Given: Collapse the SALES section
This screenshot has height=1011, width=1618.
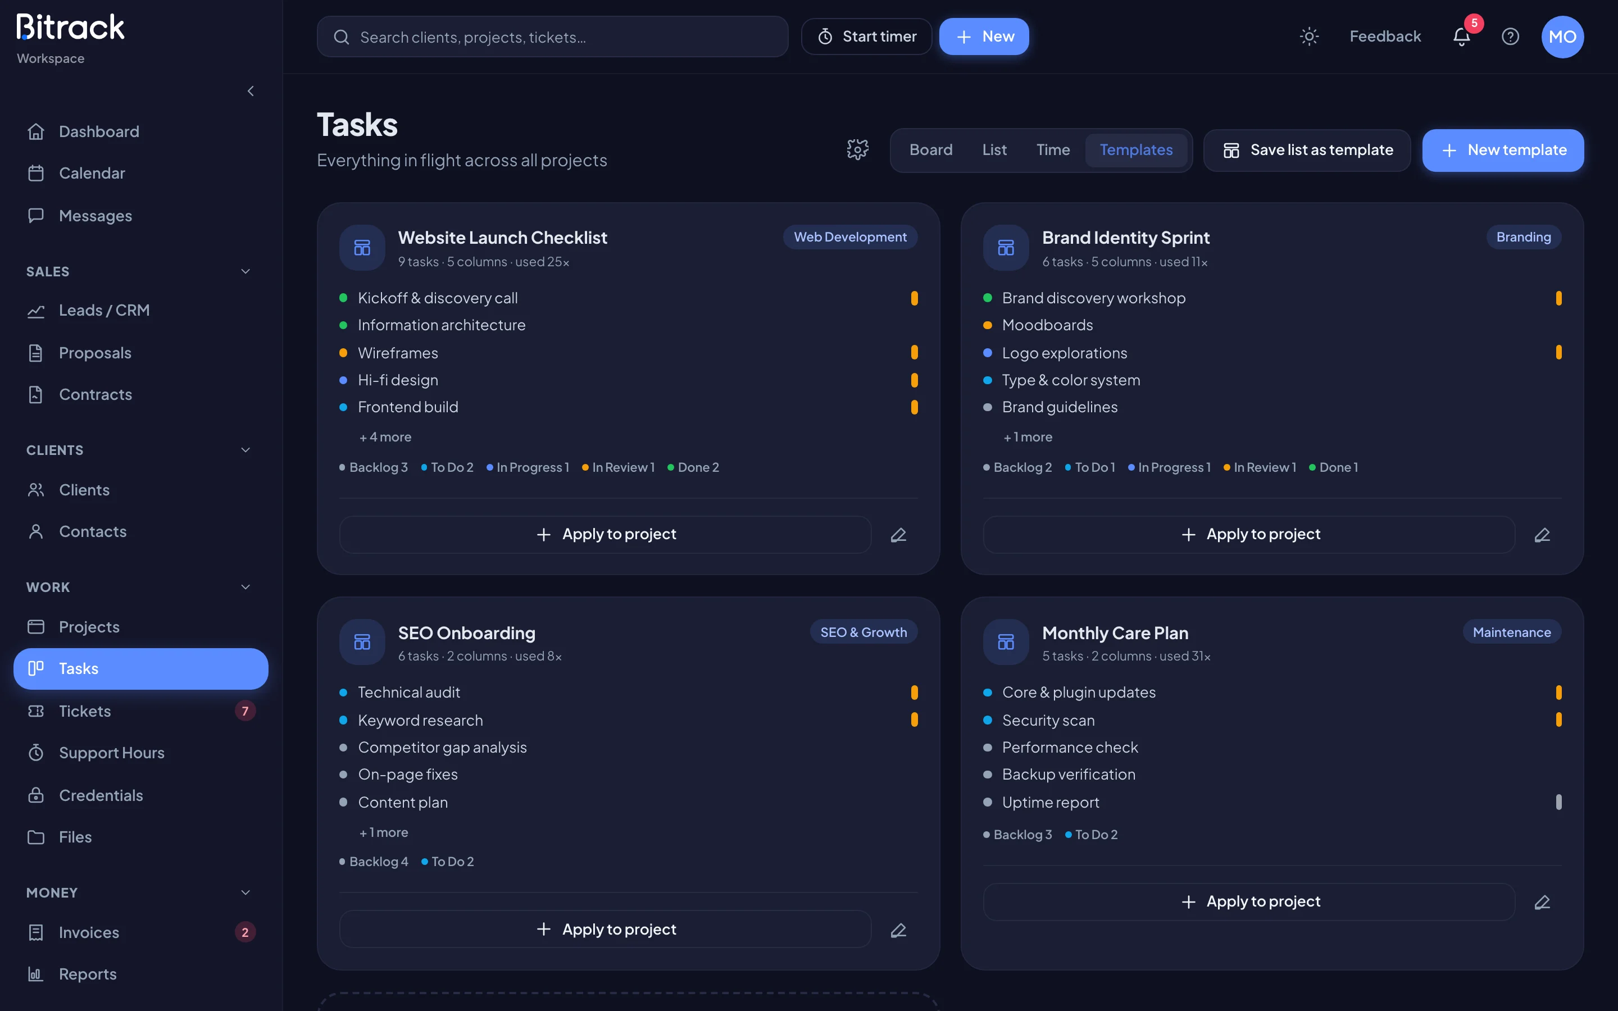Looking at the screenshot, I should click(x=246, y=271).
